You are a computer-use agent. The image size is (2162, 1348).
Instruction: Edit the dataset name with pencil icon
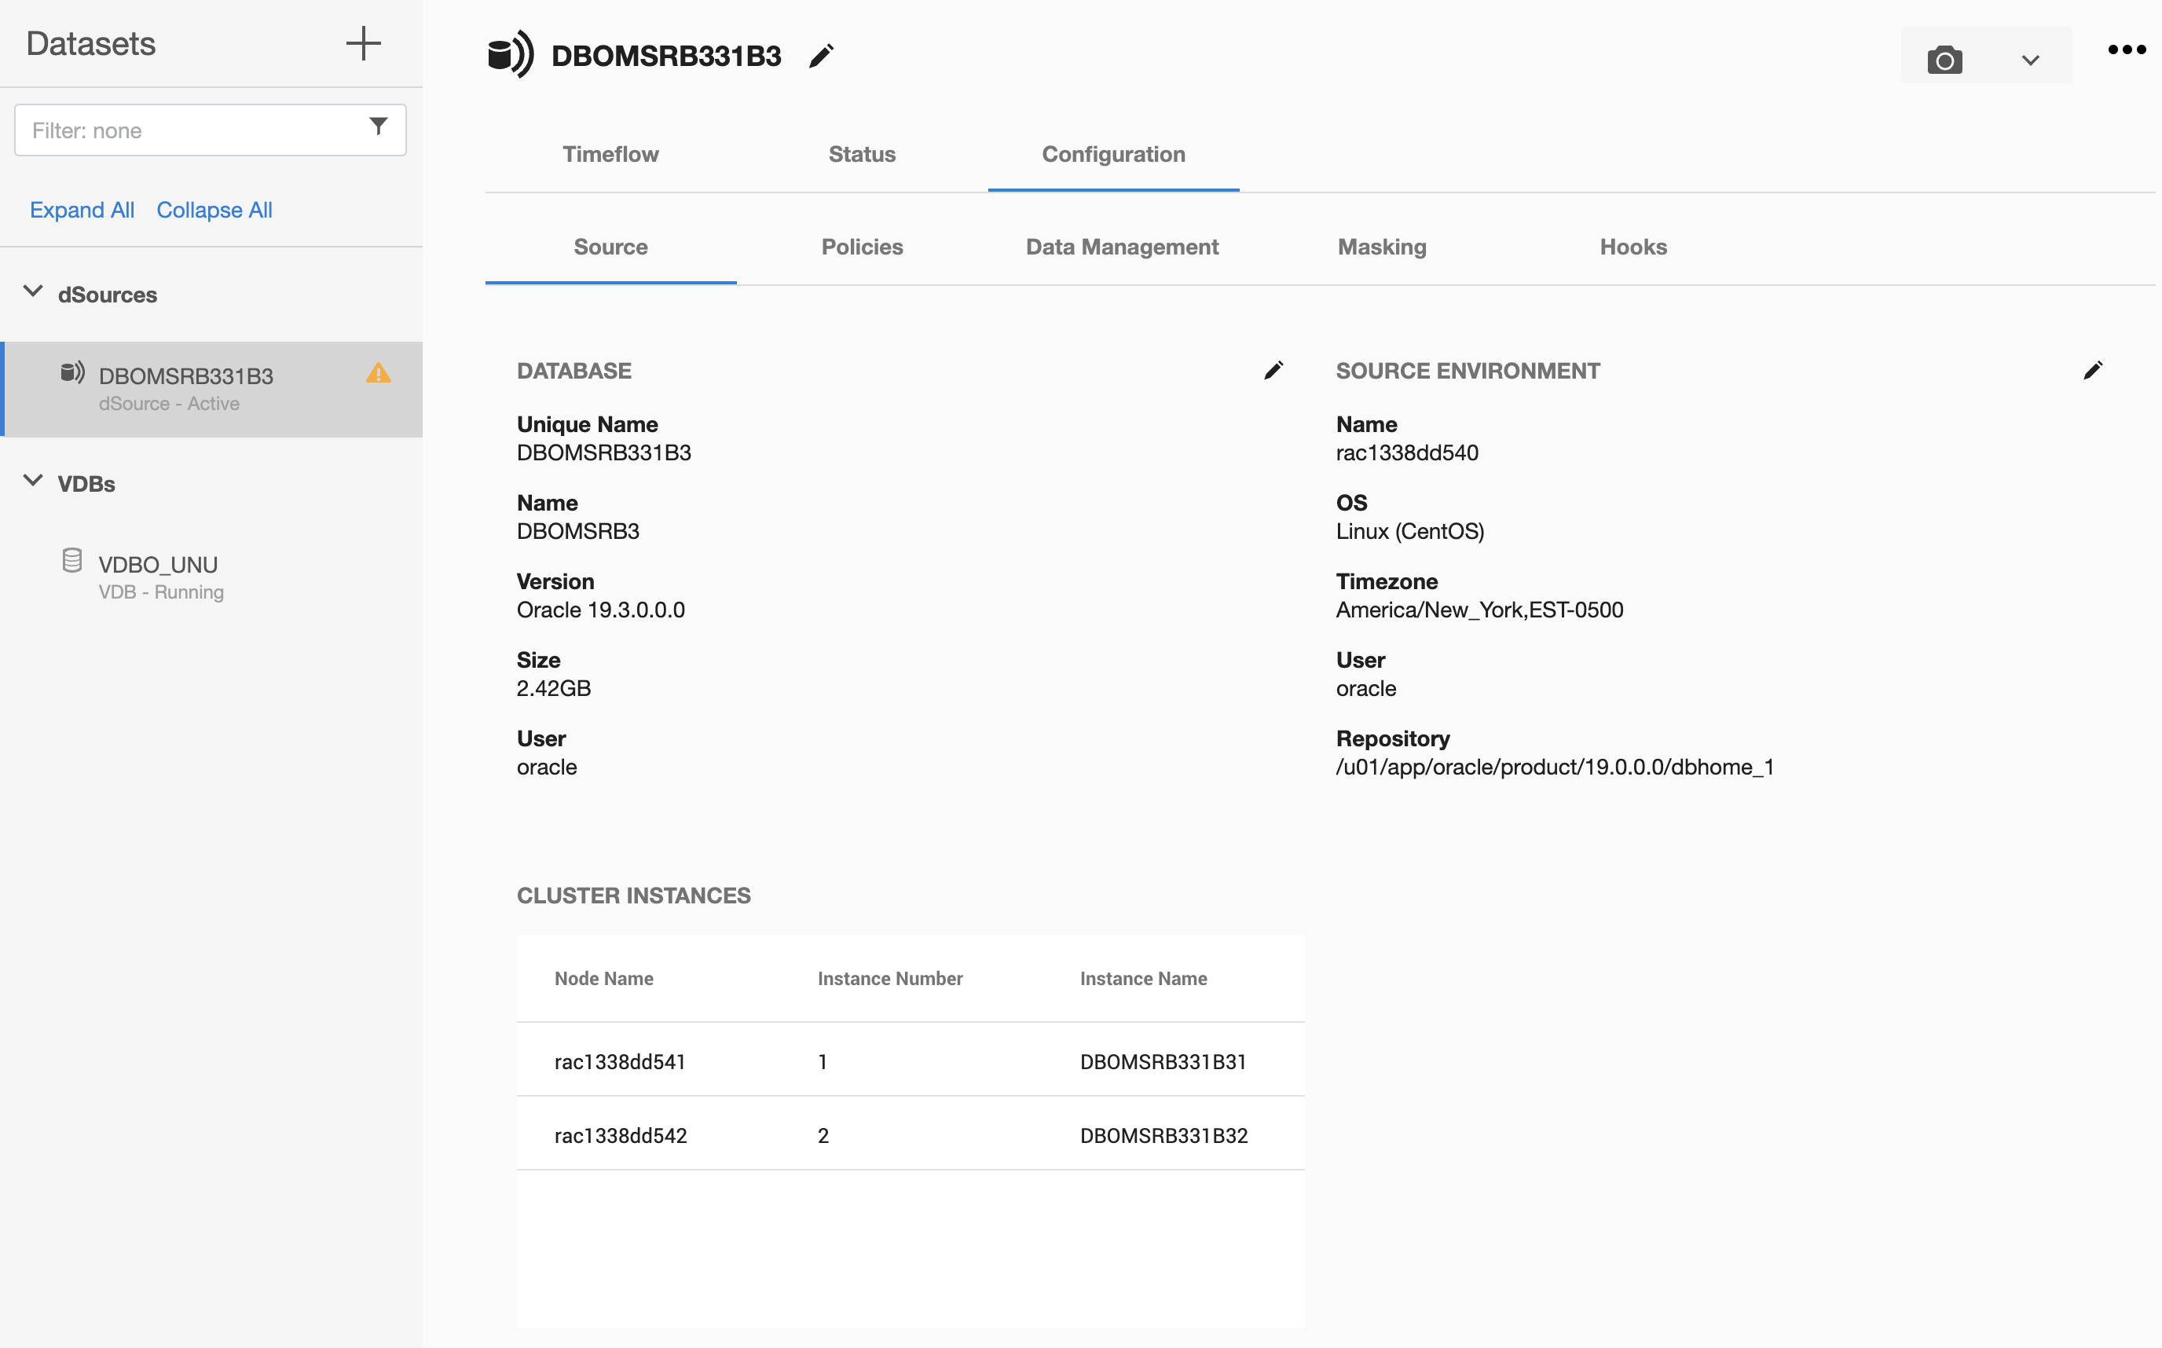pos(820,57)
